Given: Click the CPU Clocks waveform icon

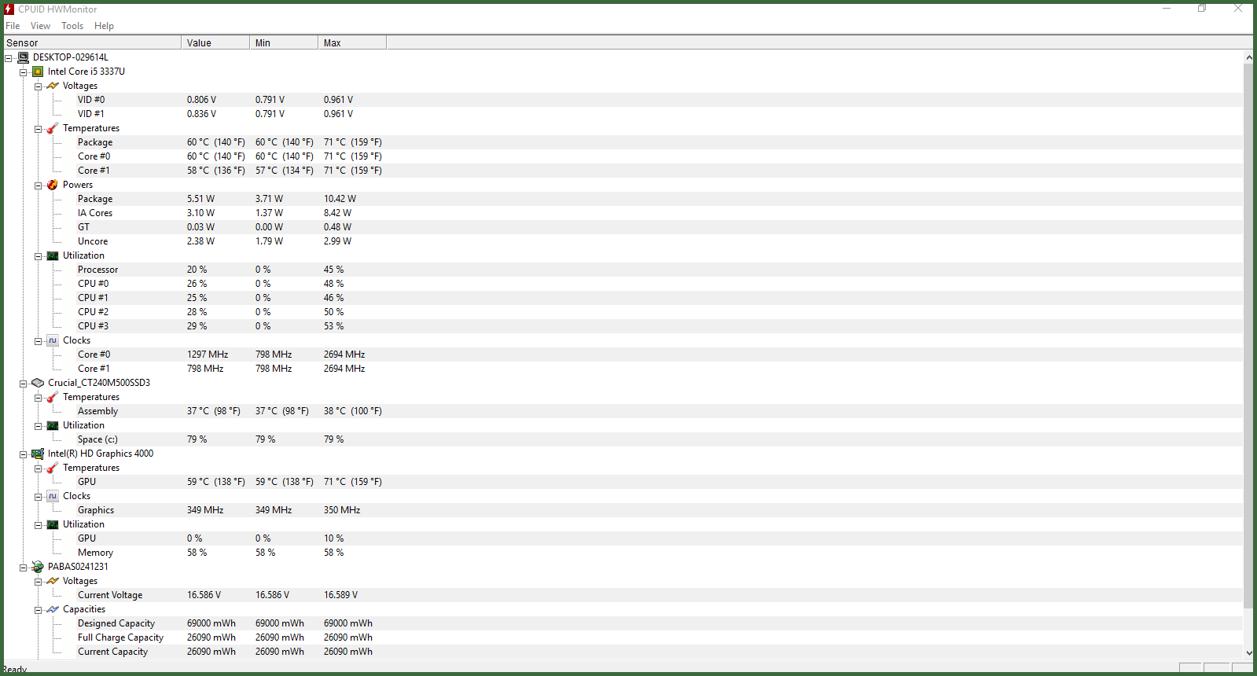Looking at the screenshot, I should (x=53, y=340).
